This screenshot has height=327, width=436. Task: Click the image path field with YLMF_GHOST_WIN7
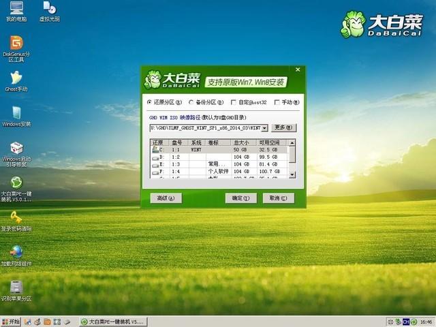pos(206,128)
